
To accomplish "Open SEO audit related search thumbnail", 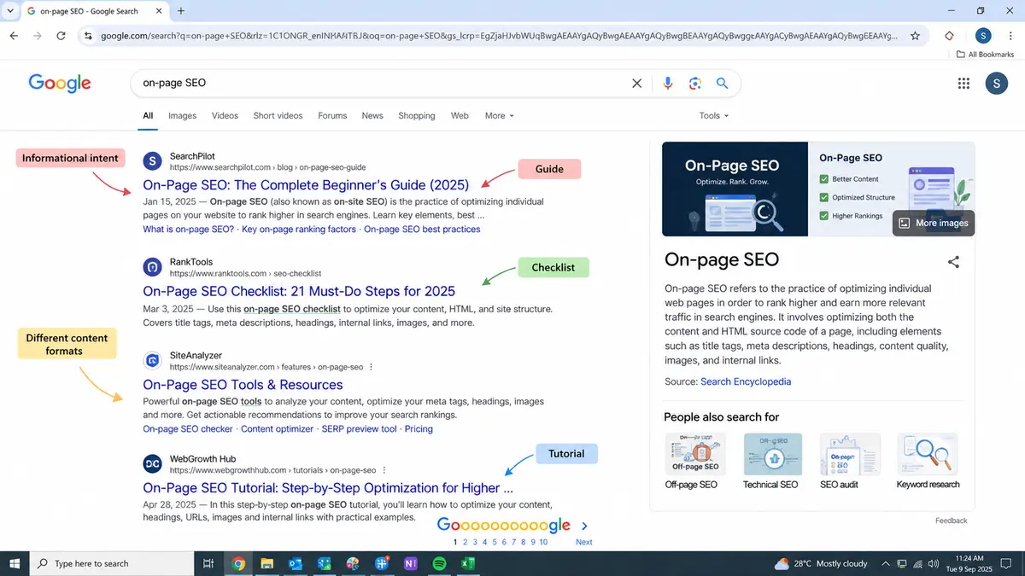I will point(850,454).
